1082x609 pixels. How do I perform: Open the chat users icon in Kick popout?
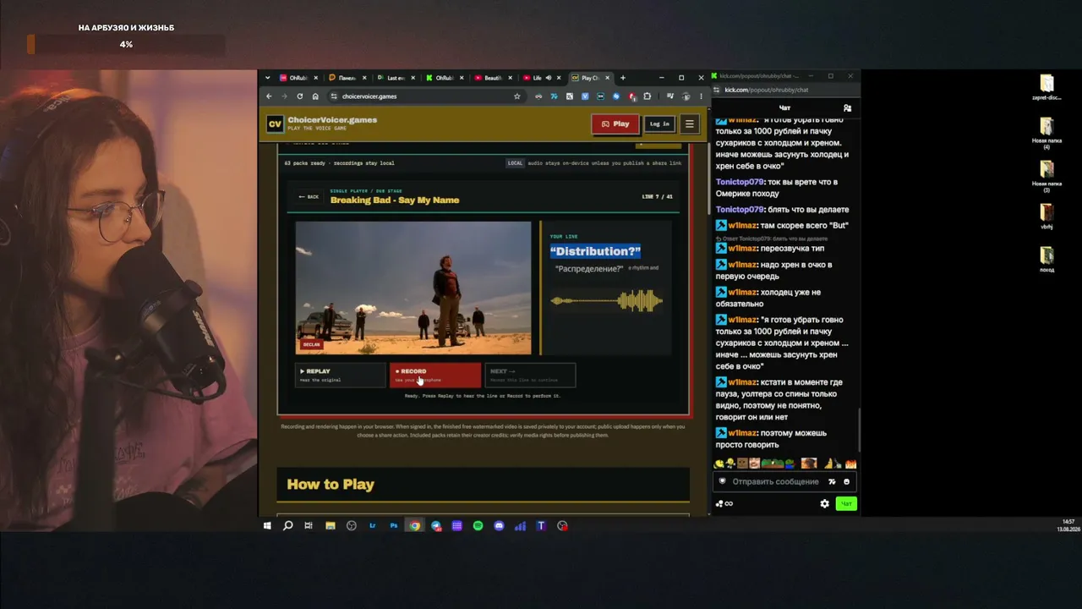point(847,108)
